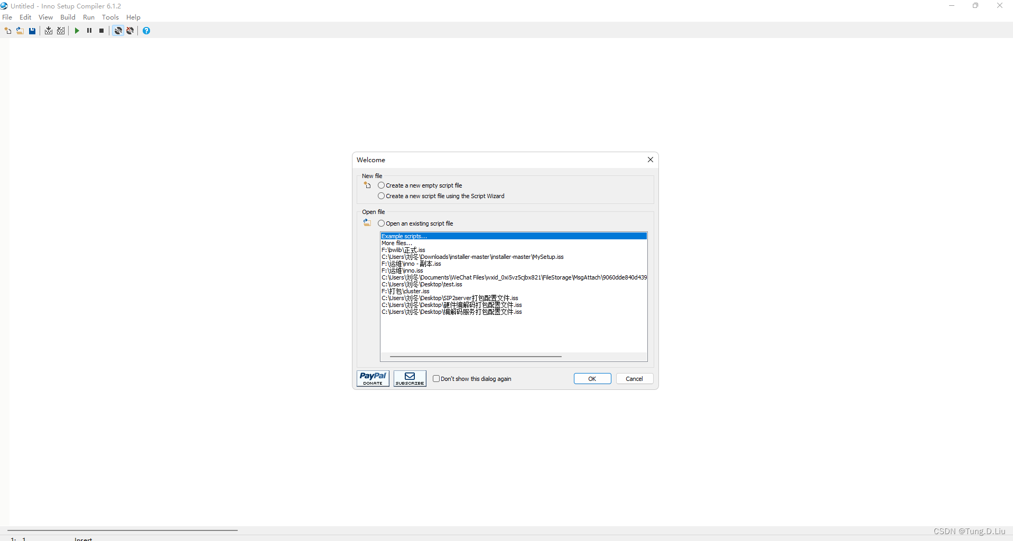
Task: Click the file list horizontal scrollbar
Action: [476, 357]
